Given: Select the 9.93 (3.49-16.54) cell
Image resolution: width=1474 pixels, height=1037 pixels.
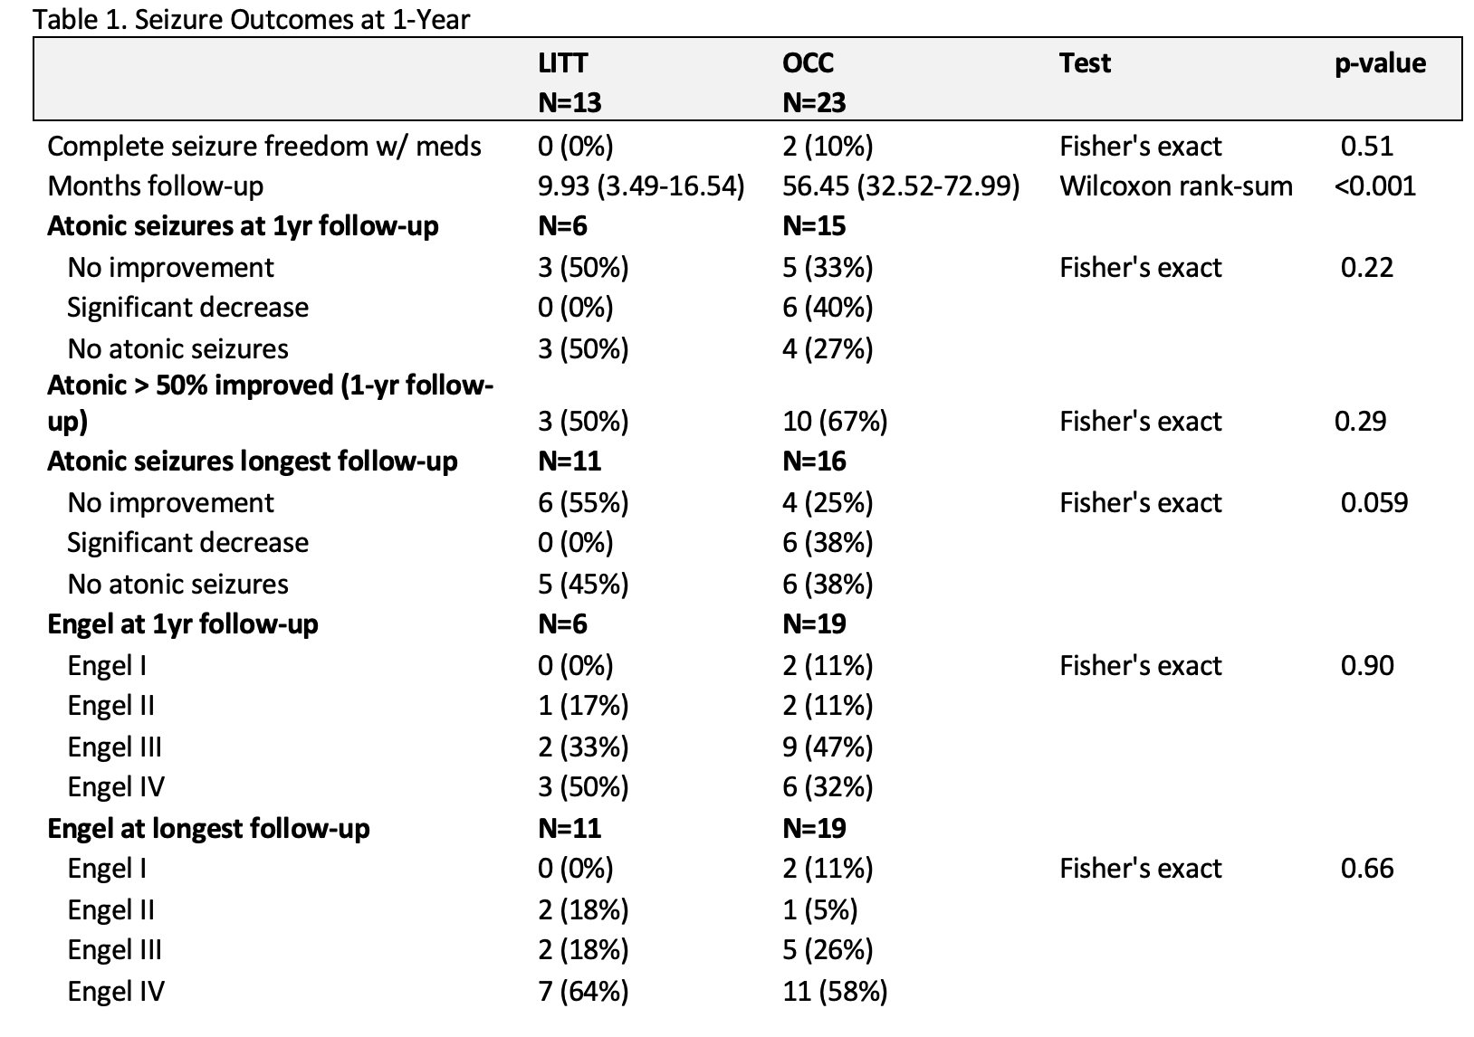Looking at the screenshot, I should point(641,186).
